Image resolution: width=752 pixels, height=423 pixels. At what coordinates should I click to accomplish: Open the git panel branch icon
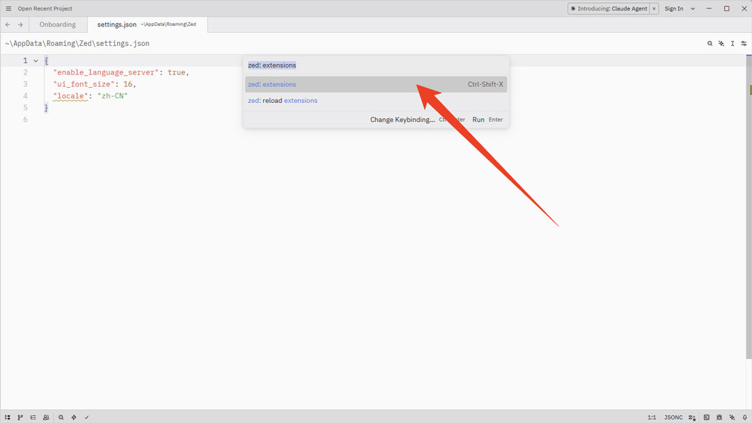coord(20,417)
